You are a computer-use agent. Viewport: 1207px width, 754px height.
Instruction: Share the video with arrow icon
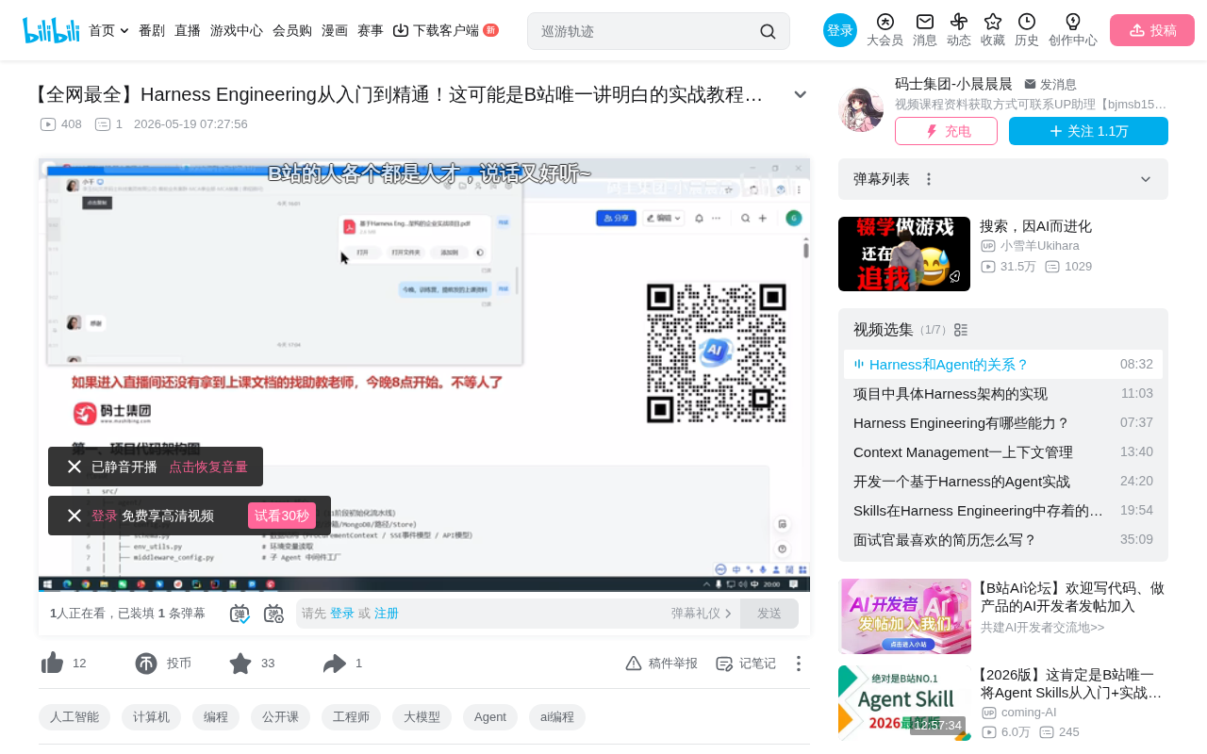click(x=335, y=664)
